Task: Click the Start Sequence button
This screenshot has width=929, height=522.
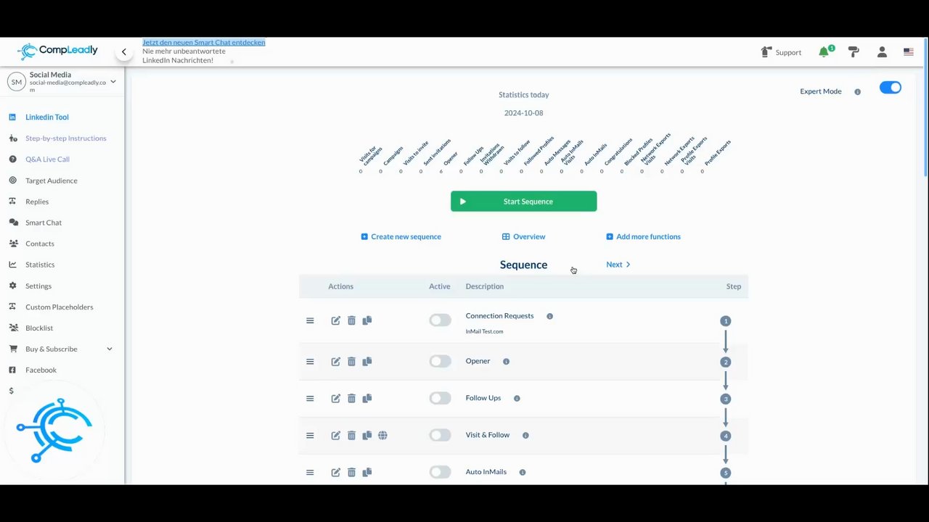Action: click(x=523, y=202)
